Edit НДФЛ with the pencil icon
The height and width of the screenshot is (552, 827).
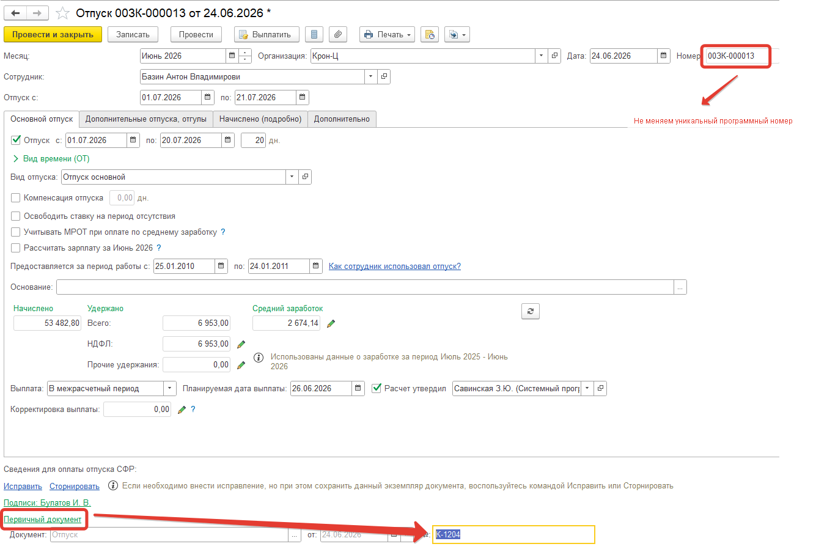(241, 344)
